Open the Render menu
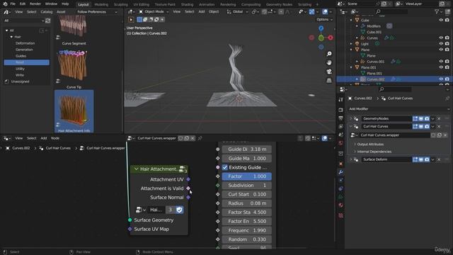 coord(35,4)
